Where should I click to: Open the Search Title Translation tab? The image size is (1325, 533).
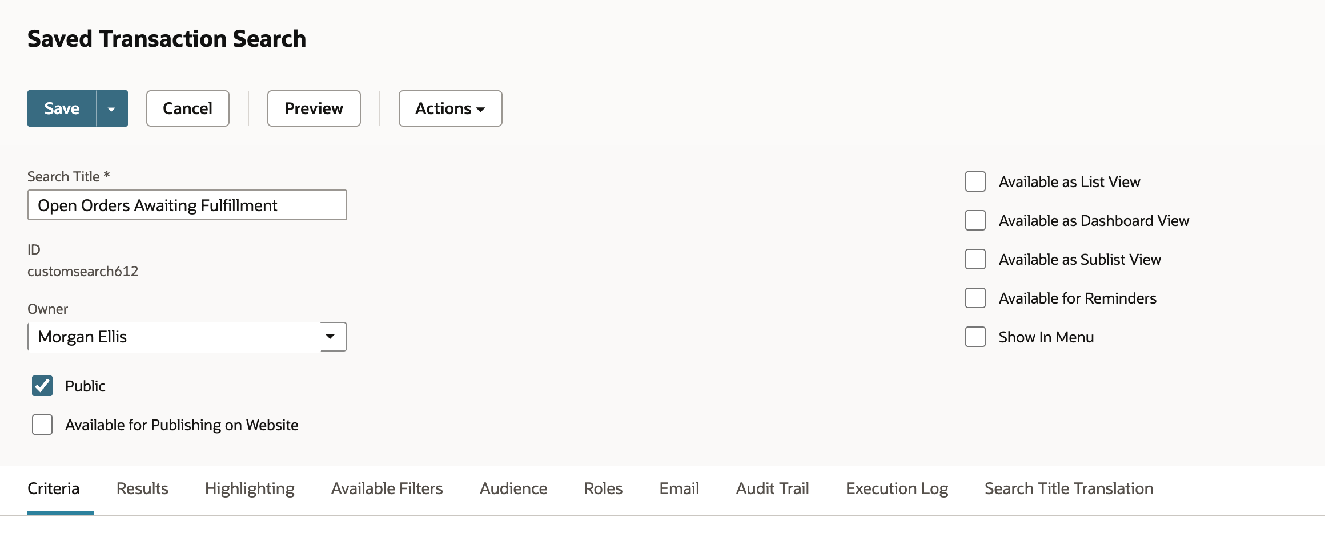1069,488
